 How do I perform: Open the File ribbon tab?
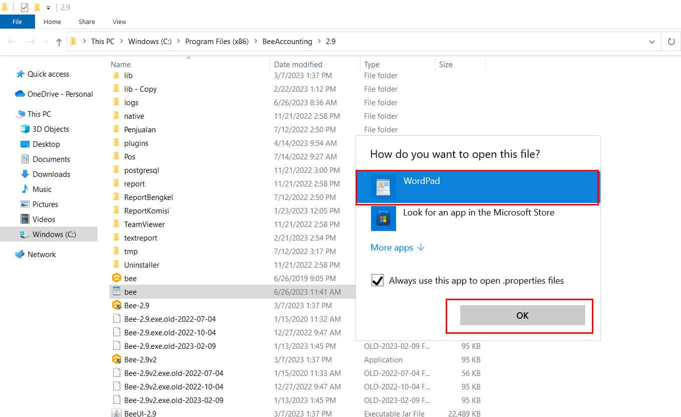click(x=17, y=22)
